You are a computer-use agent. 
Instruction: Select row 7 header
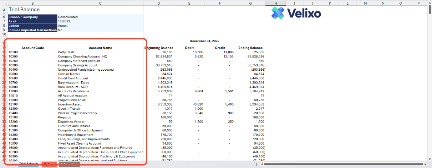[x=4, y=21]
